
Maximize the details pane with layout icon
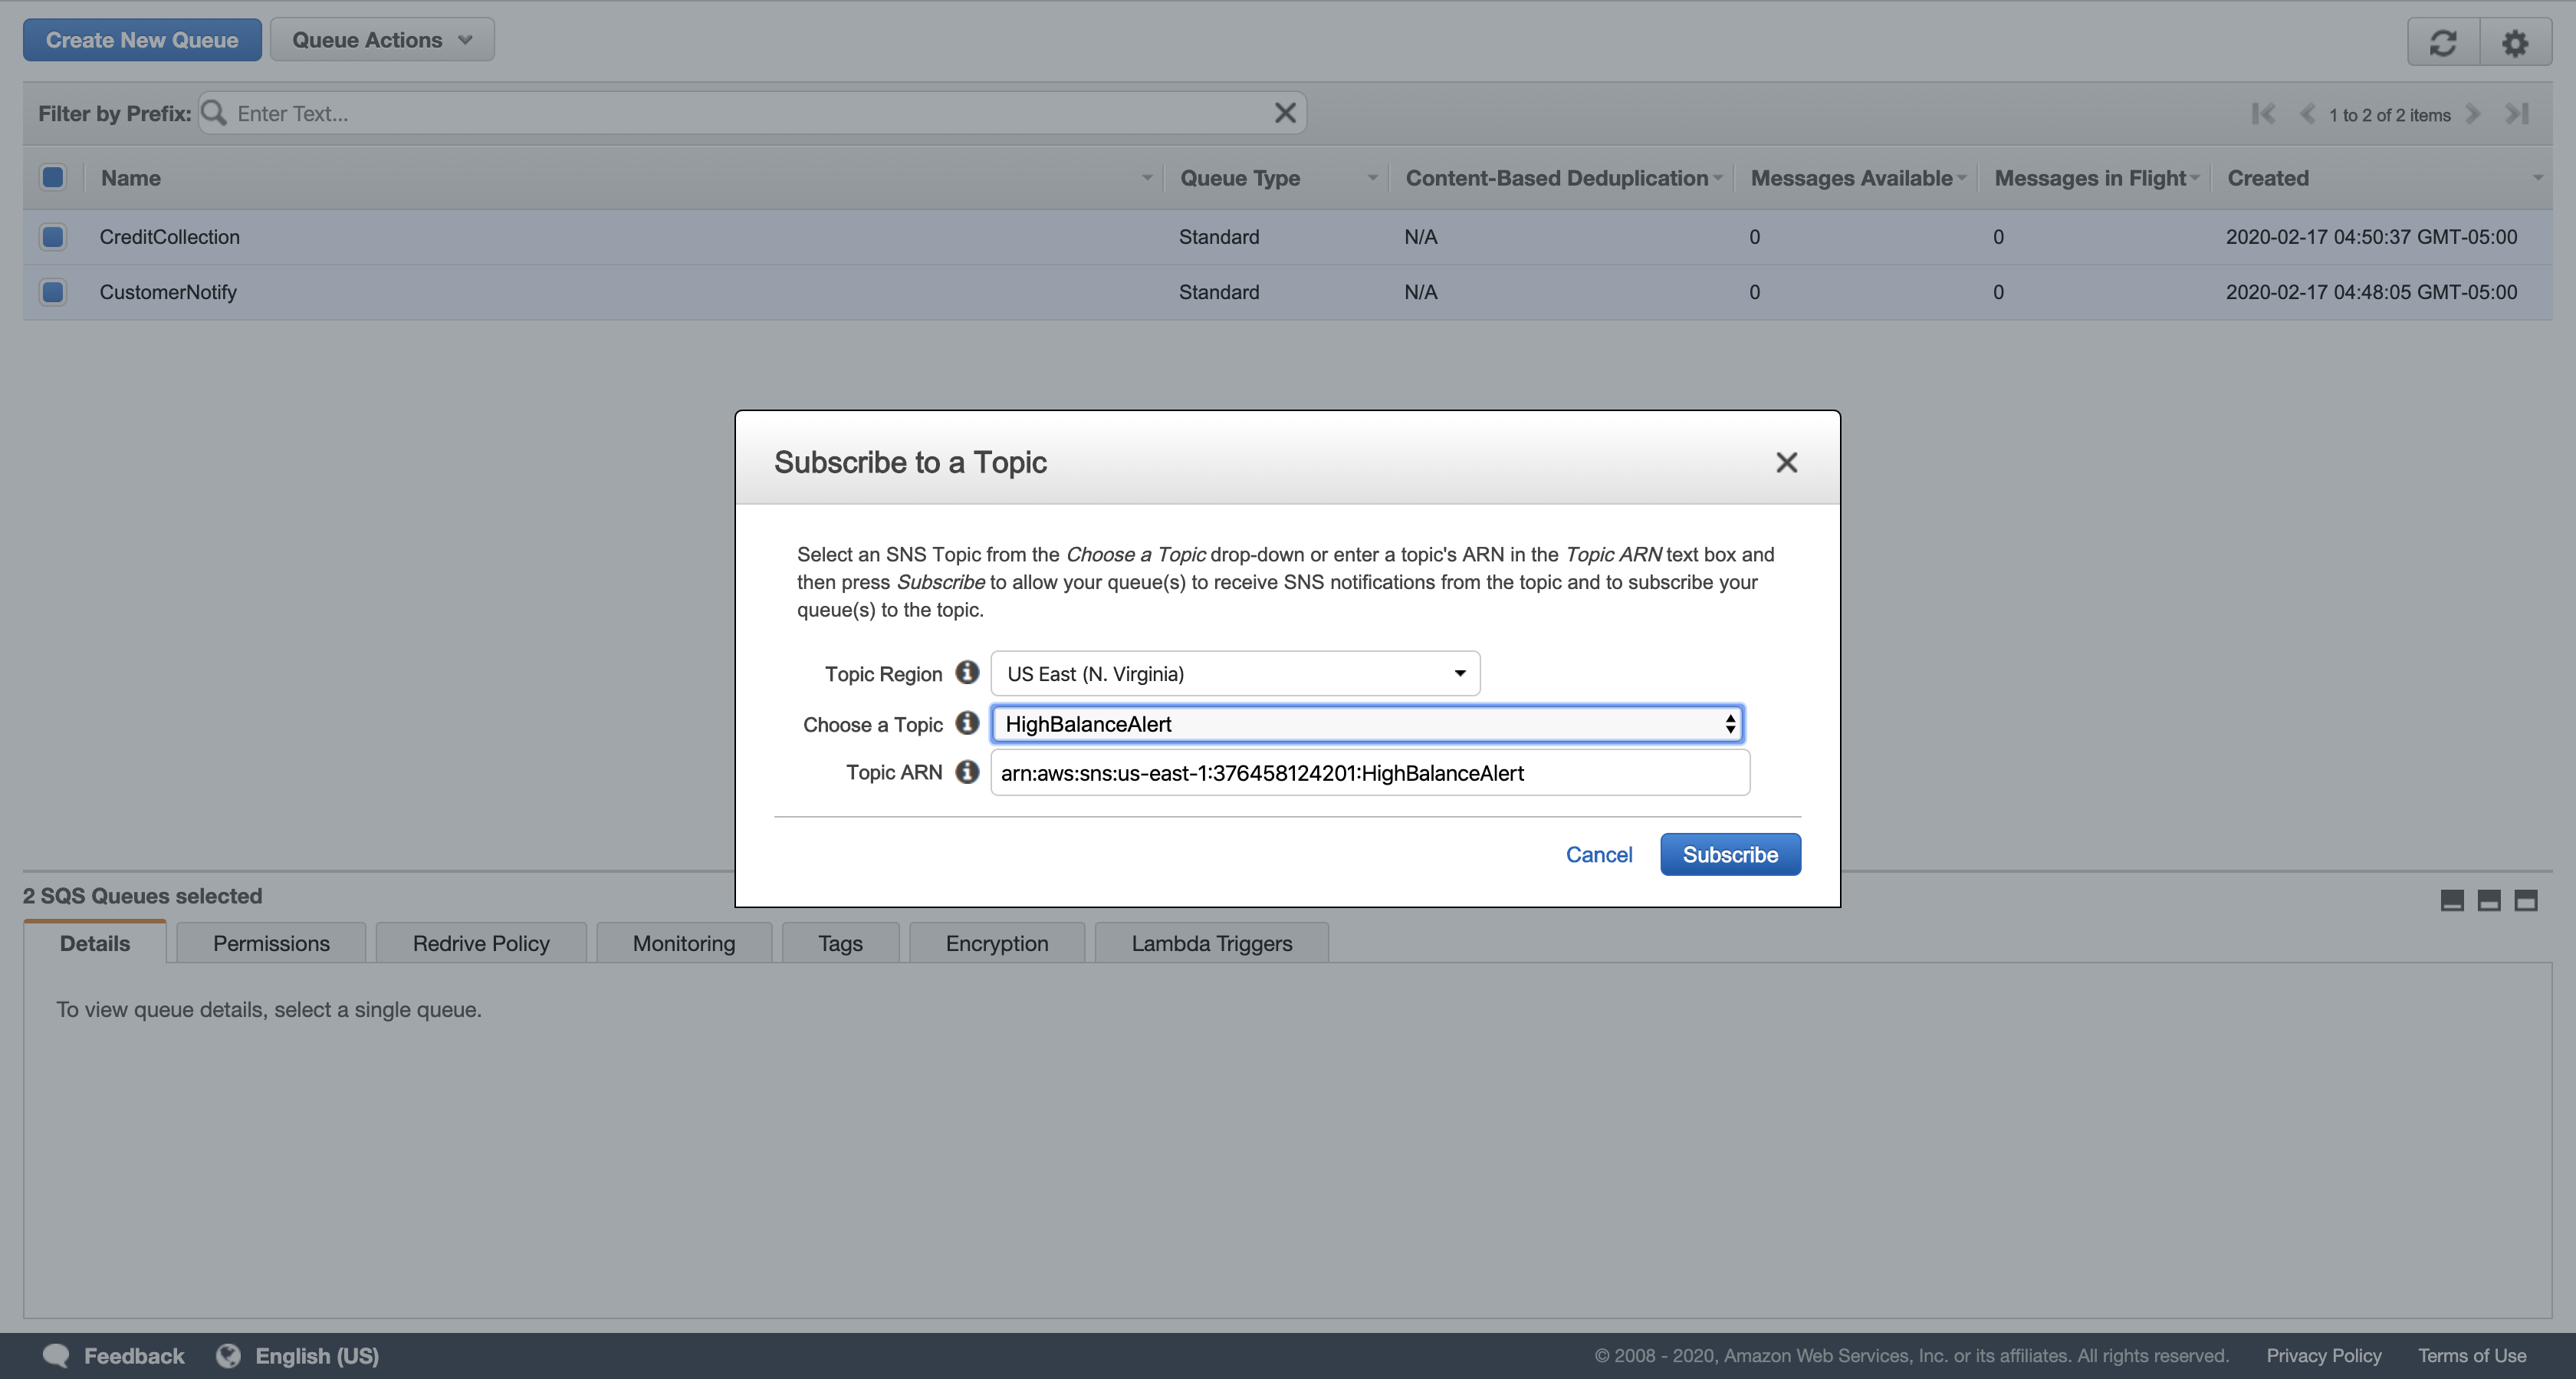click(2526, 900)
